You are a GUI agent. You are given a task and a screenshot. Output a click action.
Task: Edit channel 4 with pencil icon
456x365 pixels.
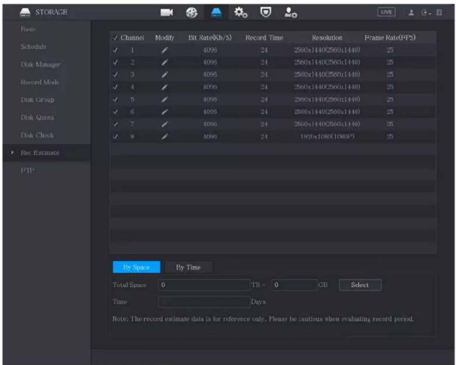point(165,87)
